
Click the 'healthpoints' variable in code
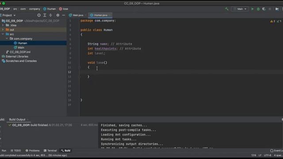105,49
